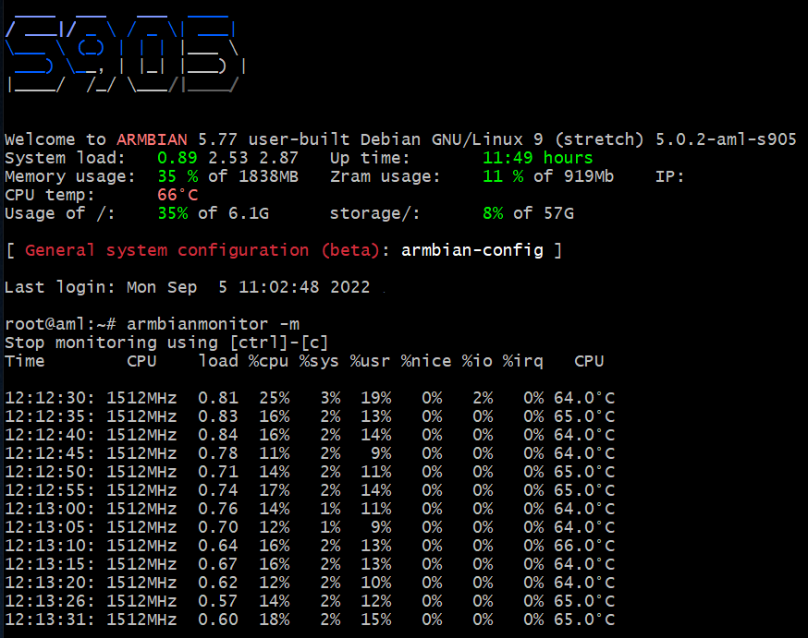This screenshot has height=638, width=808.
Task: Click the up time value 11:49 hours
Action: click(x=538, y=158)
